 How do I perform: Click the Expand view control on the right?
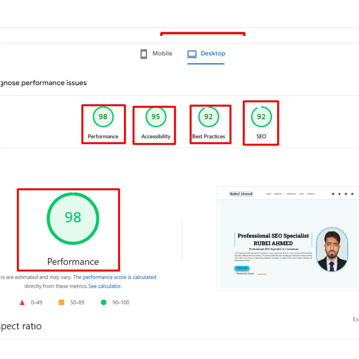[x=356, y=319]
